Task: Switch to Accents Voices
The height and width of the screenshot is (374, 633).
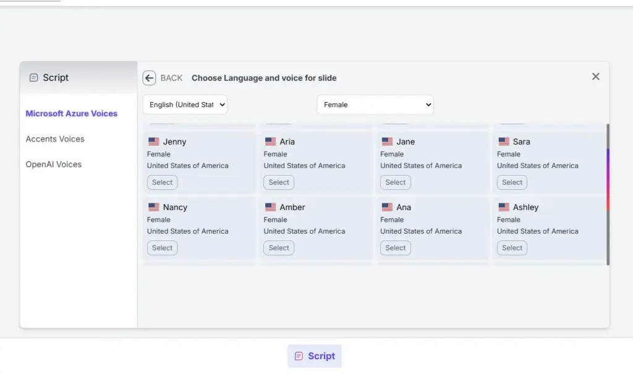Action: 54,138
